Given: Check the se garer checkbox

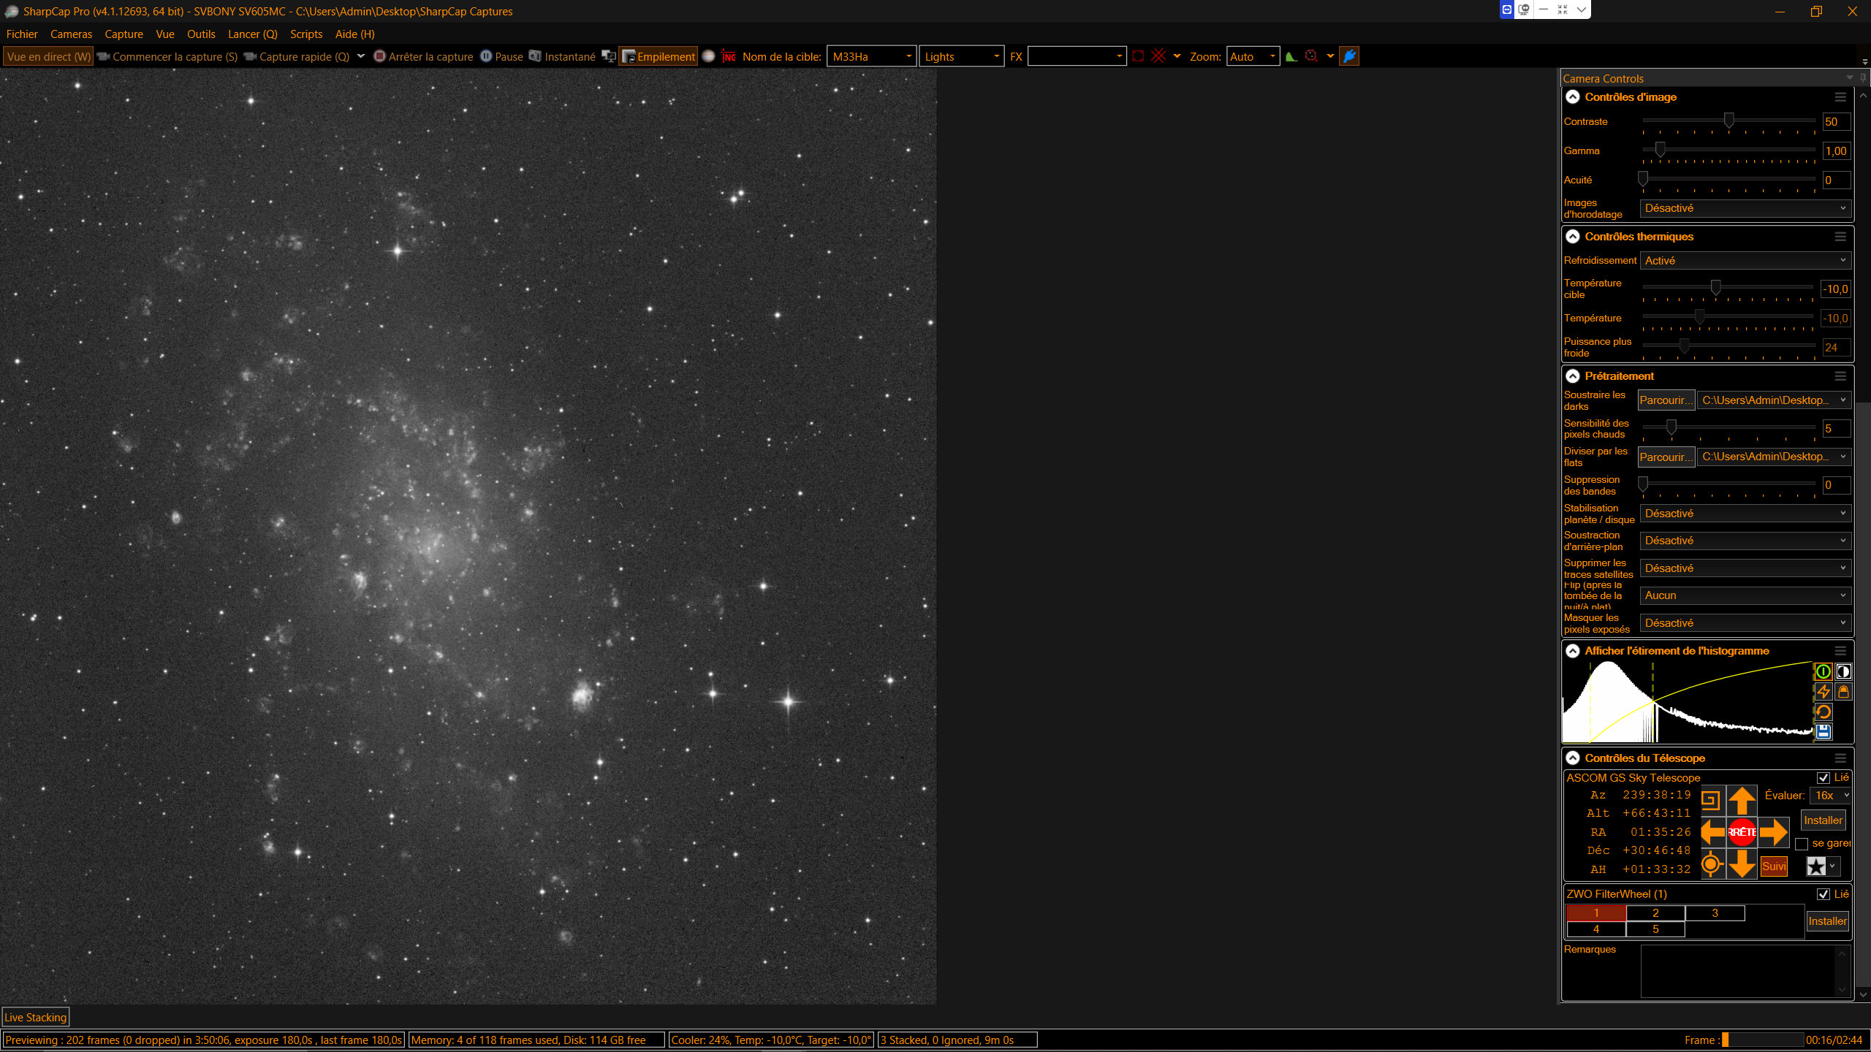Looking at the screenshot, I should [1802, 844].
